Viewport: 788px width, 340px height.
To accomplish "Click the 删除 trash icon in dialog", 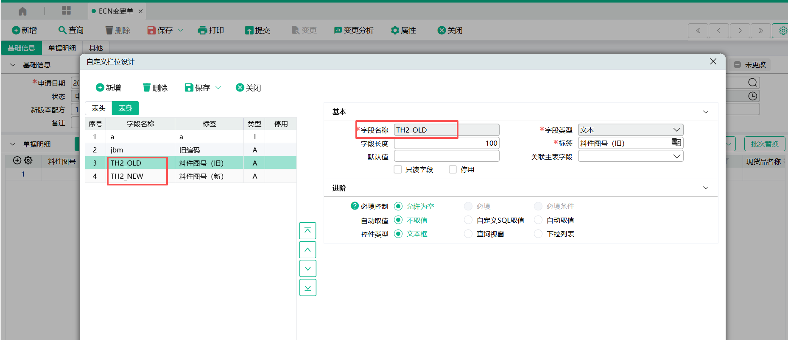I will 147,88.
